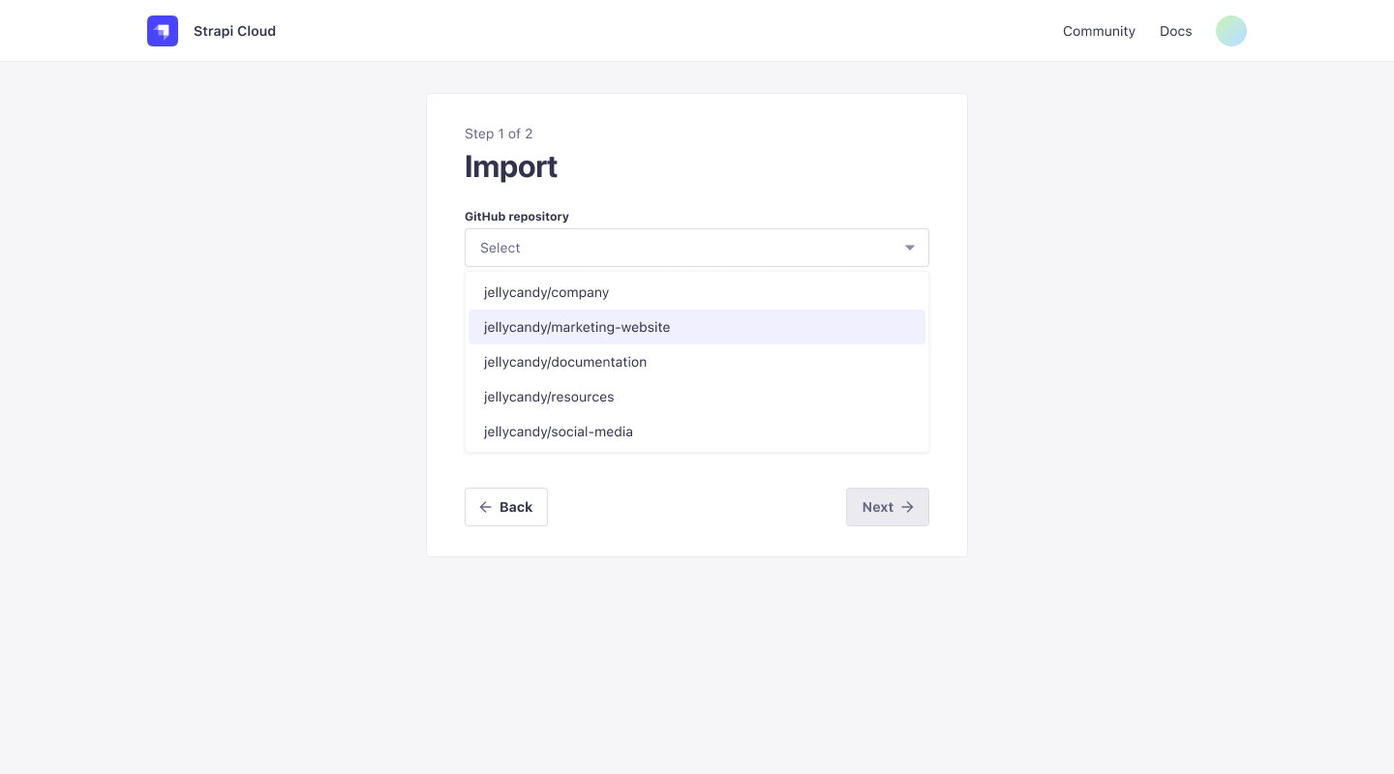Click the Next button
1394x774 pixels.
[x=888, y=507]
